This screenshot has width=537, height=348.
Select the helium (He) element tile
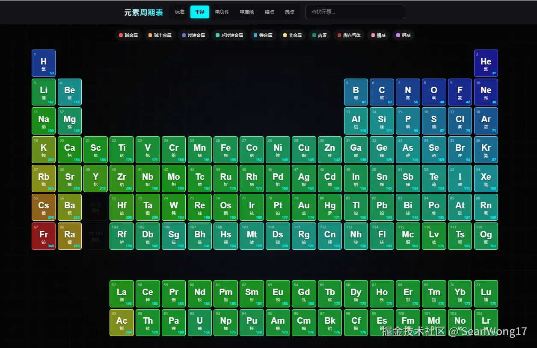click(486, 63)
